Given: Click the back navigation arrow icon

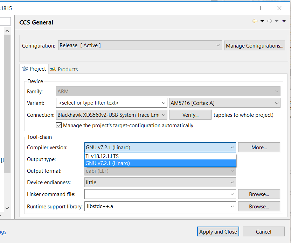Looking at the screenshot, I should tap(255, 21).
